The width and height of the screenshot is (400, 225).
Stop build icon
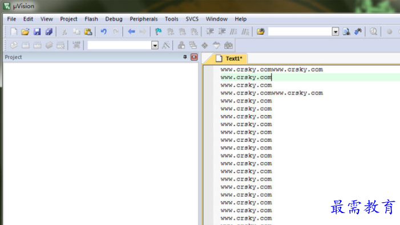(60, 46)
